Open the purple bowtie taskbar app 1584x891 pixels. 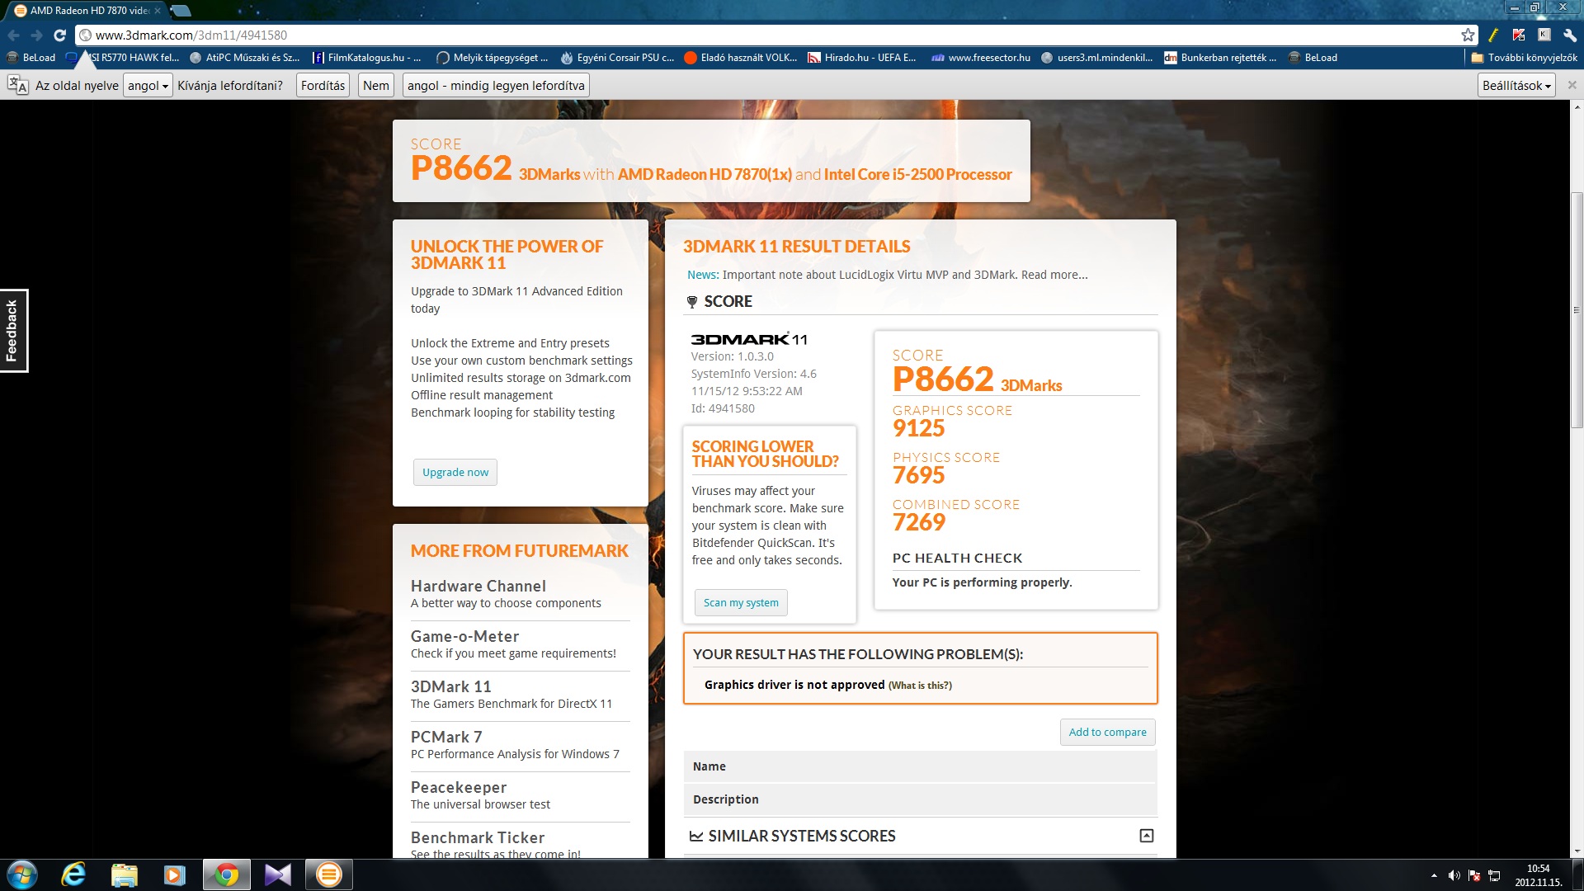pos(278,874)
